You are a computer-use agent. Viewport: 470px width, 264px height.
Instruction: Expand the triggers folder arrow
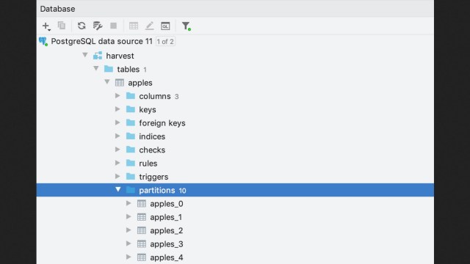pos(117,177)
